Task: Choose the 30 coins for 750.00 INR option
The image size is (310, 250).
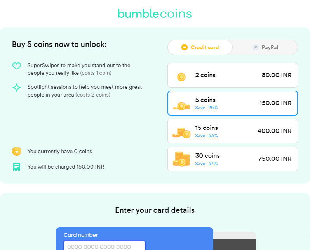Action: pyautogui.click(x=232, y=159)
